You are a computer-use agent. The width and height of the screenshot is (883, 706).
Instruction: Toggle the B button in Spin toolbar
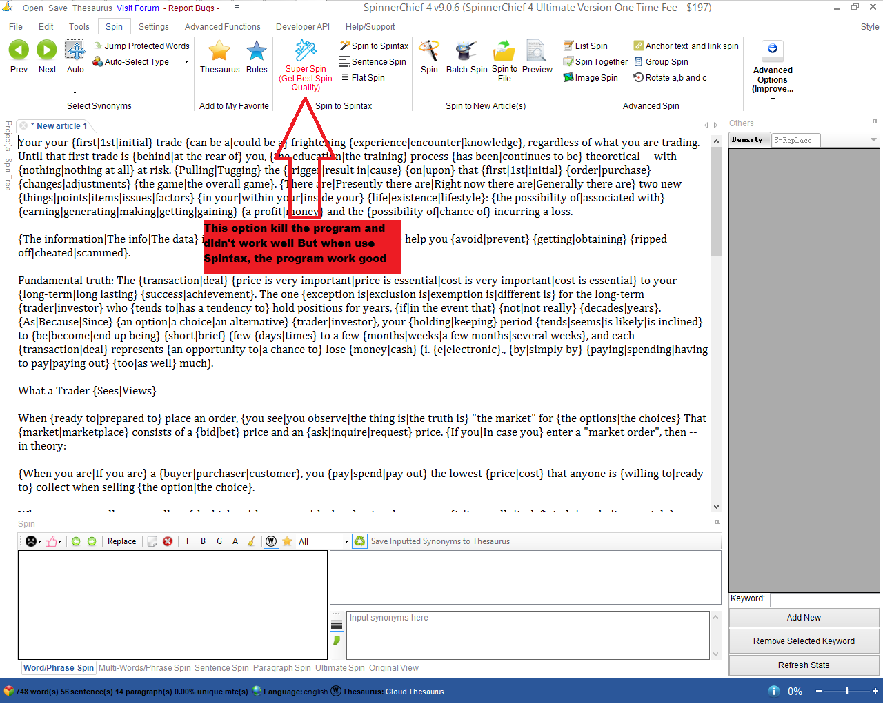point(203,541)
